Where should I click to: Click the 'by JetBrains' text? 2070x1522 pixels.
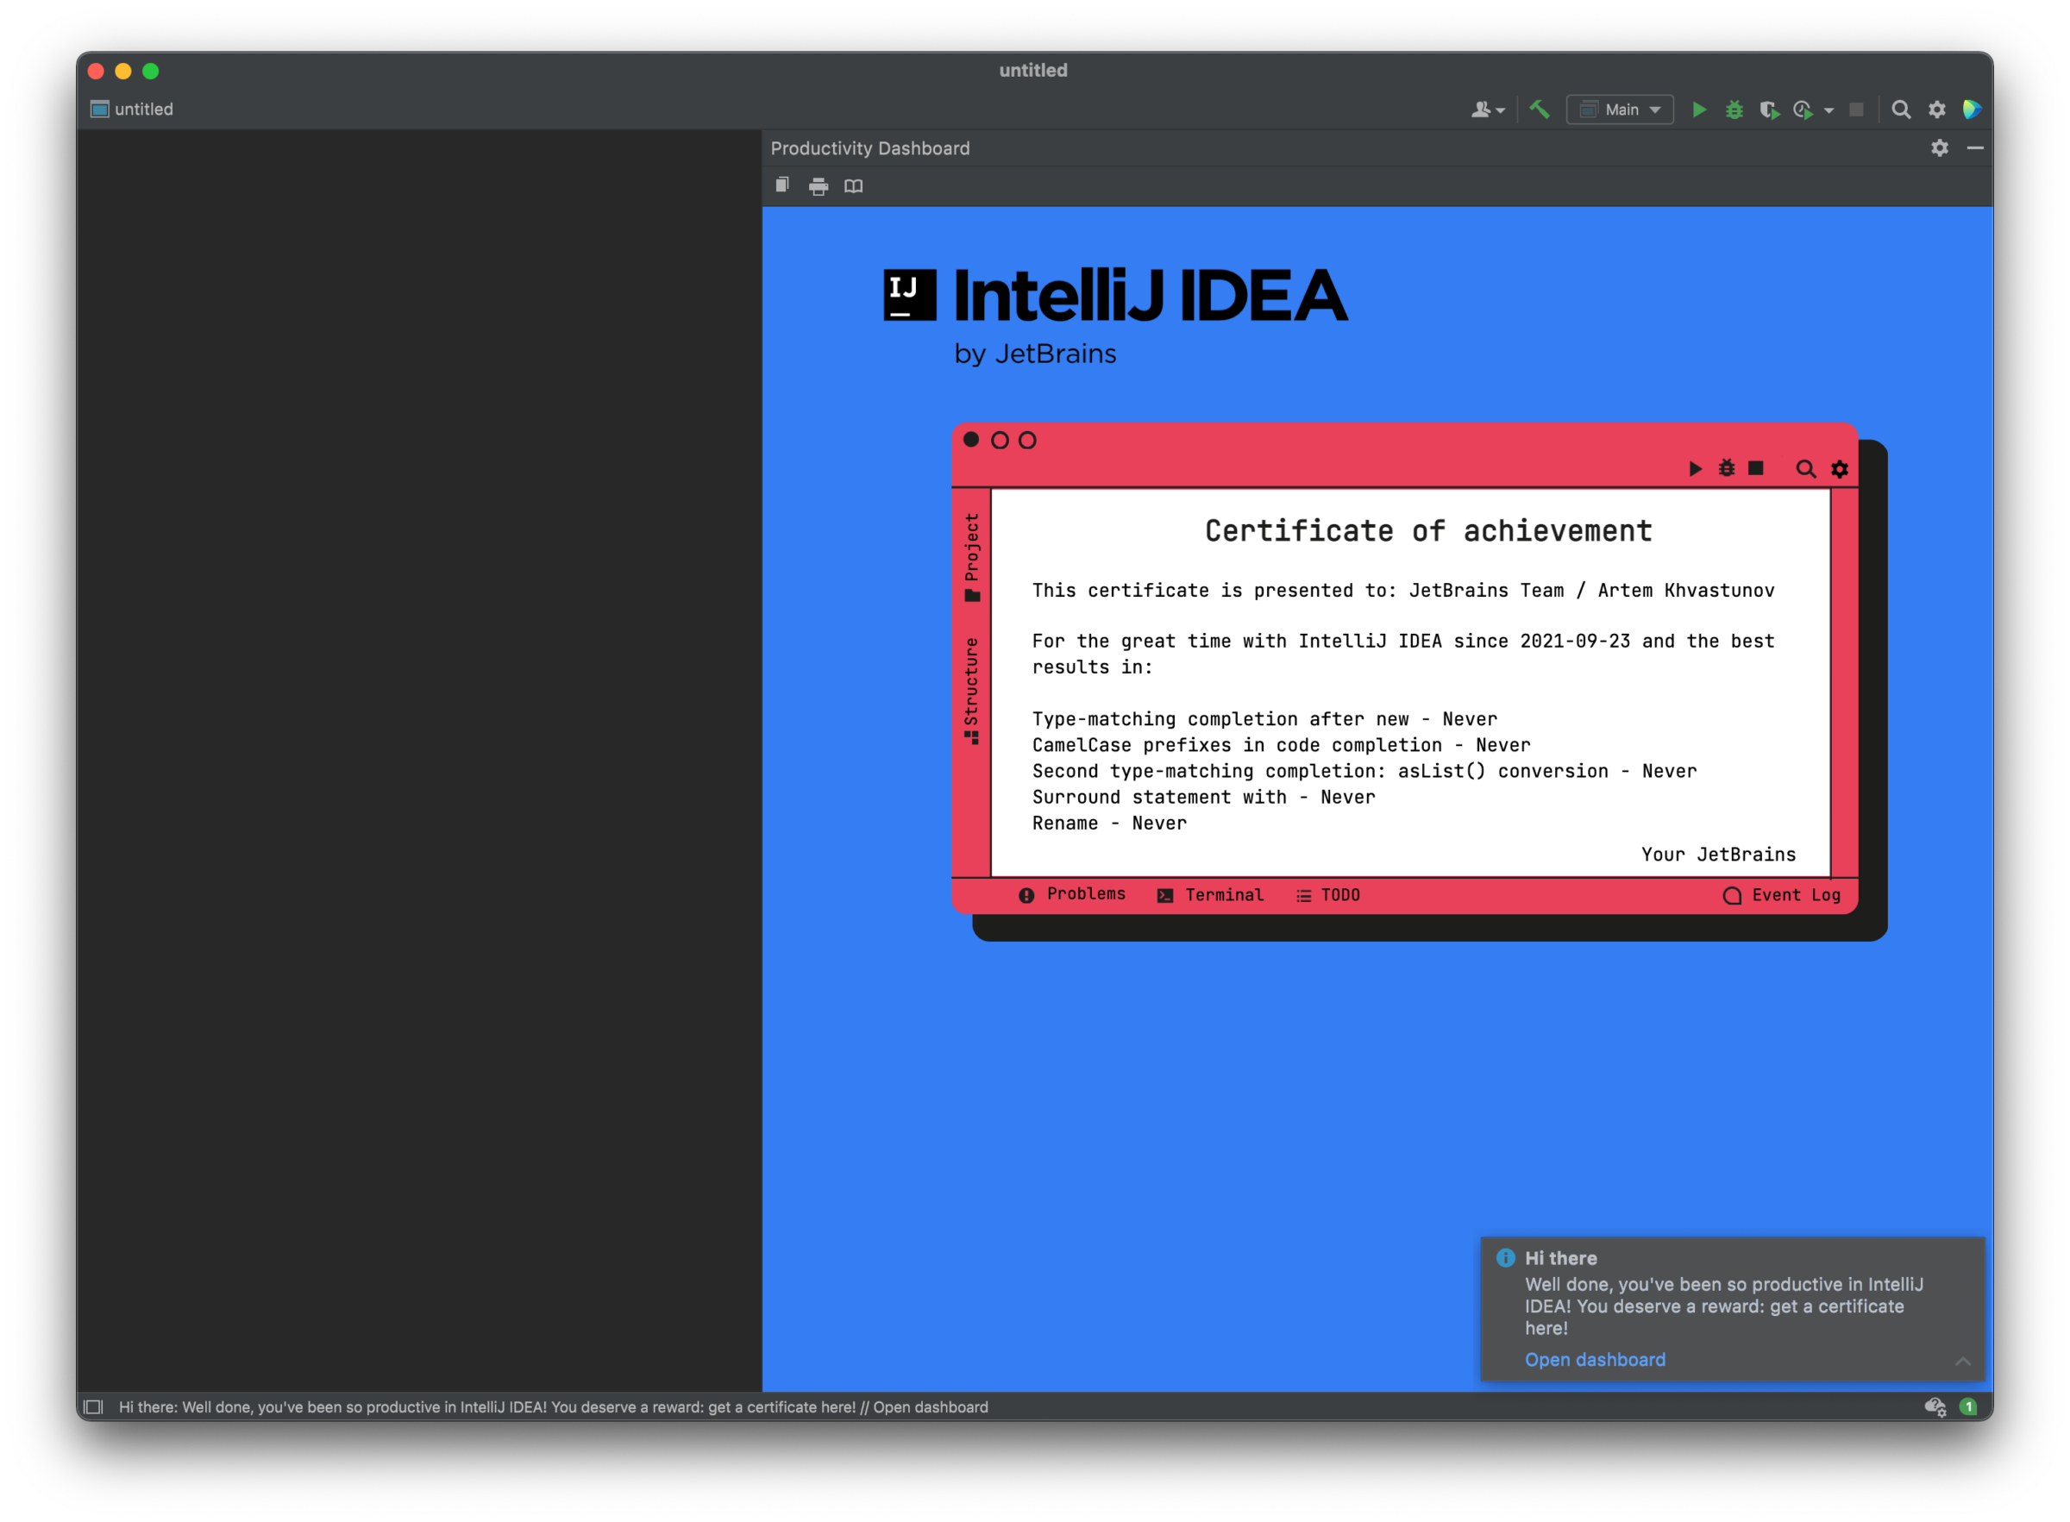tap(1034, 354)
